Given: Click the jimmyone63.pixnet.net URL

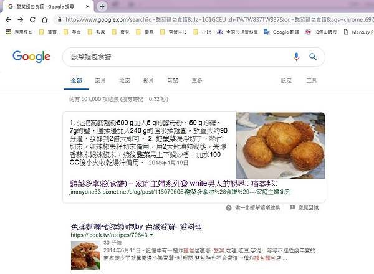Looking at the screenshot, I should [180, 192].
